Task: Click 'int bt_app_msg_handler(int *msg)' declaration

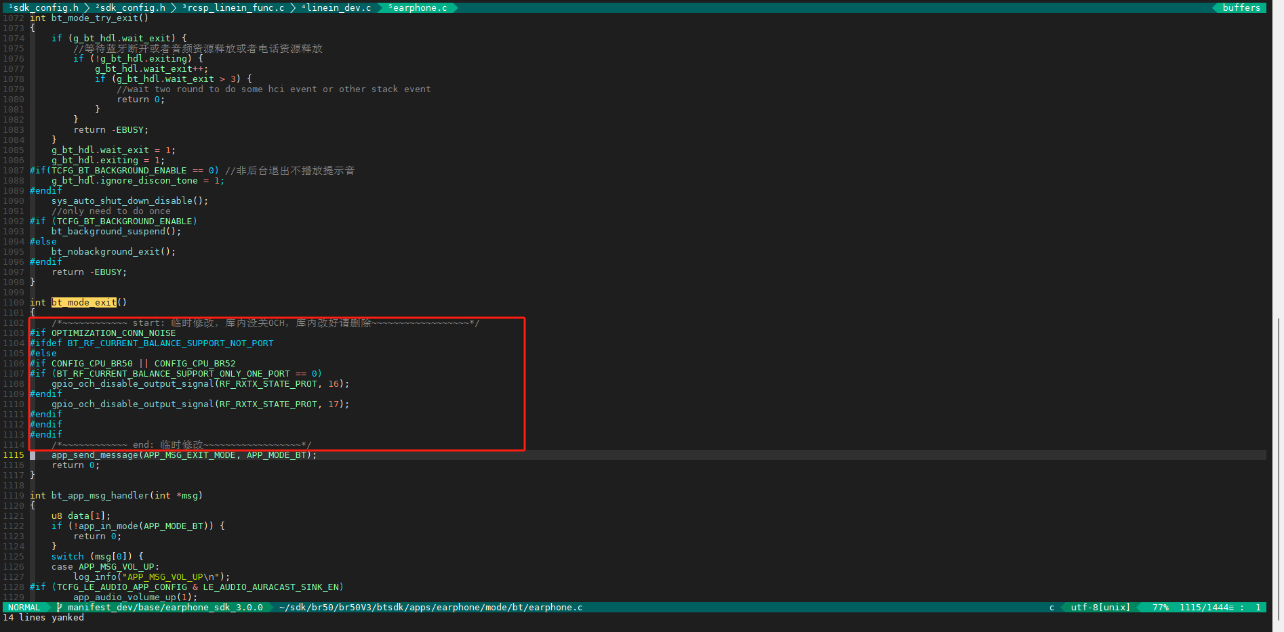Action: [x=117, y=495]
